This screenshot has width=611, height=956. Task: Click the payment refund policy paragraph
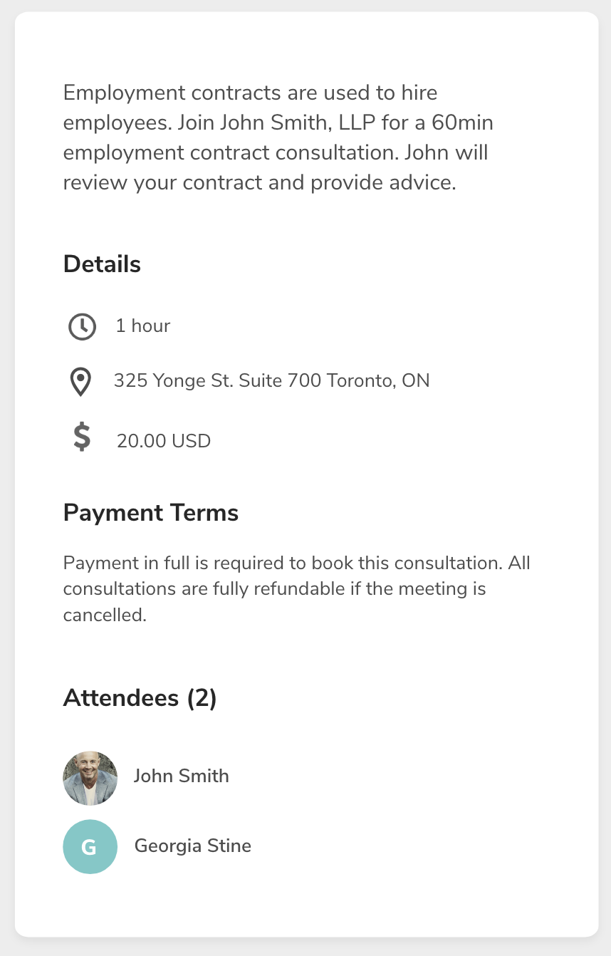tap(297, 589)
